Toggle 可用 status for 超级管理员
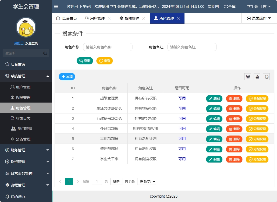The width and height of the screenshot is (277, 202). [x=182, y=98]
